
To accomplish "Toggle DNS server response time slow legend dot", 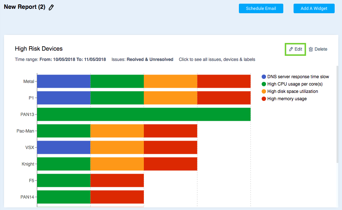I will pyautogui.click(x=264, y=77).
